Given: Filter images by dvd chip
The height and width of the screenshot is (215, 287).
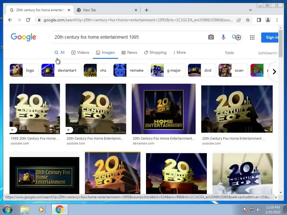Looking at the screenshot, I should 202,70.
